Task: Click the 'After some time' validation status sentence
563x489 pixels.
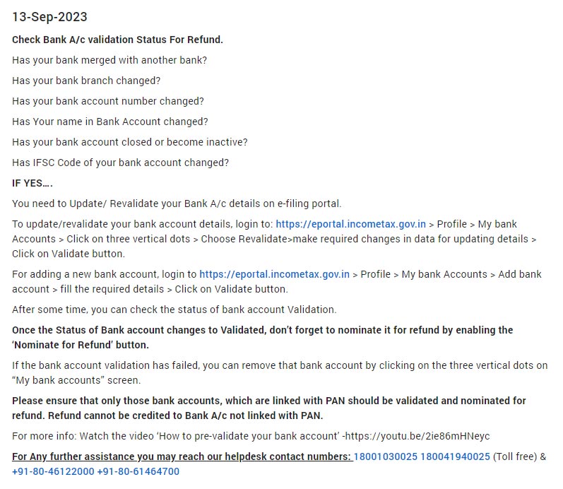Action: click(174, 310)
